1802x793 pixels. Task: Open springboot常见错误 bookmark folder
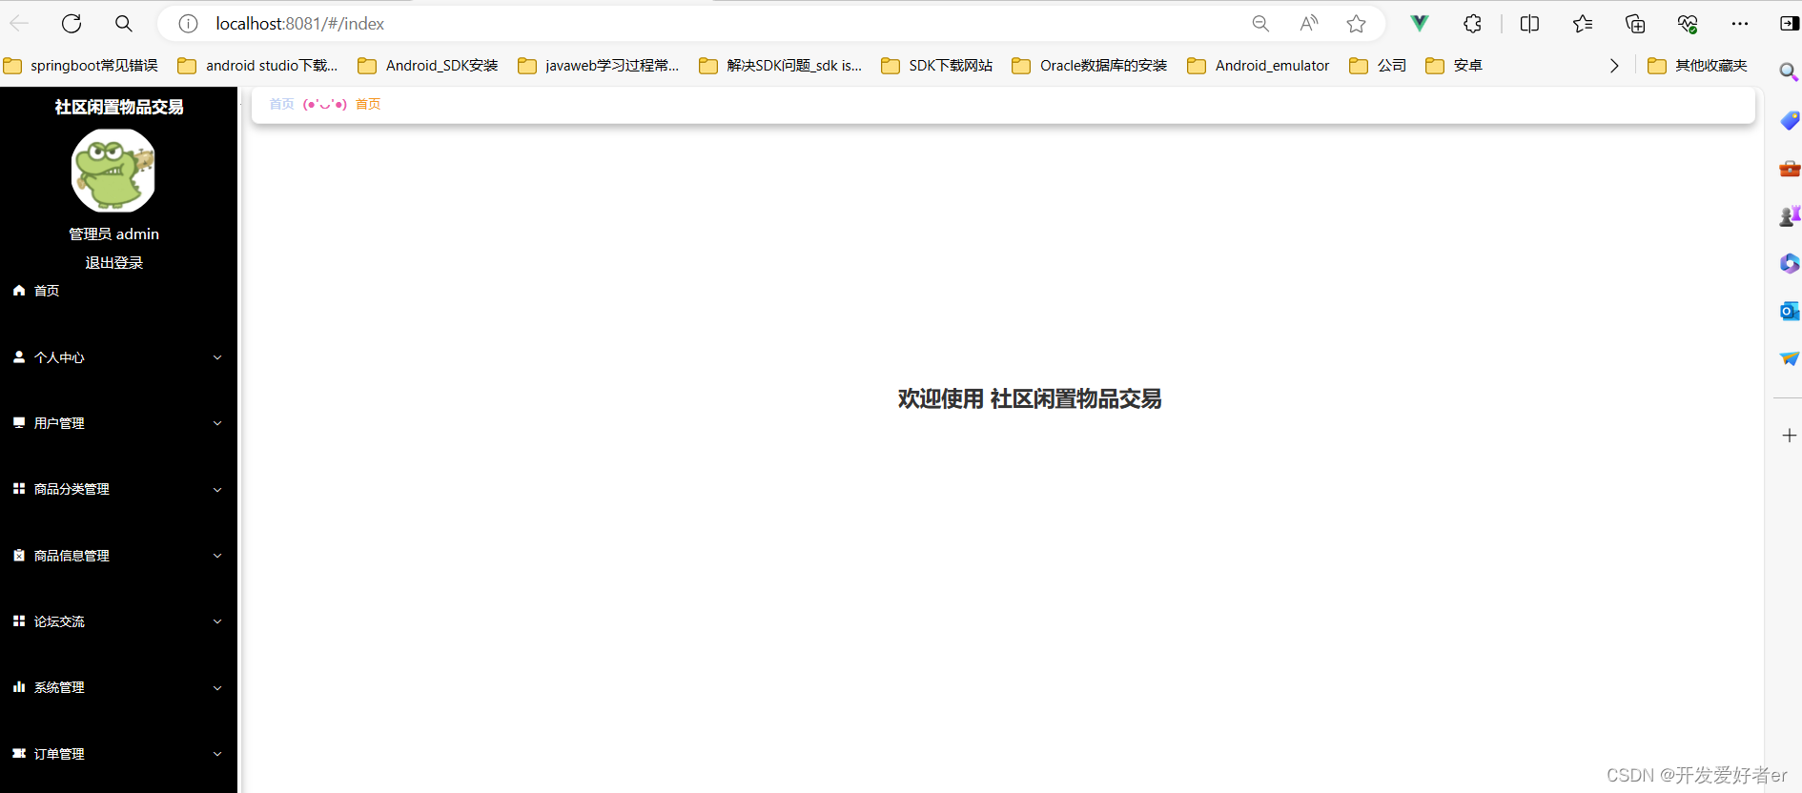81,66
